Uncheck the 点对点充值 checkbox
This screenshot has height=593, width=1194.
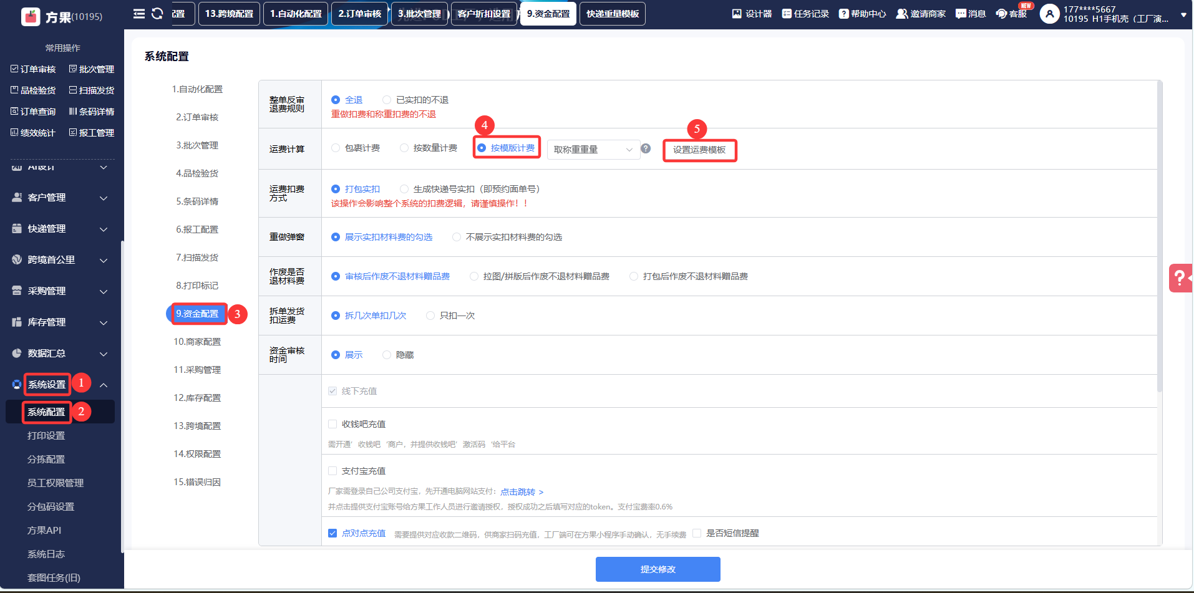point(332,533)
